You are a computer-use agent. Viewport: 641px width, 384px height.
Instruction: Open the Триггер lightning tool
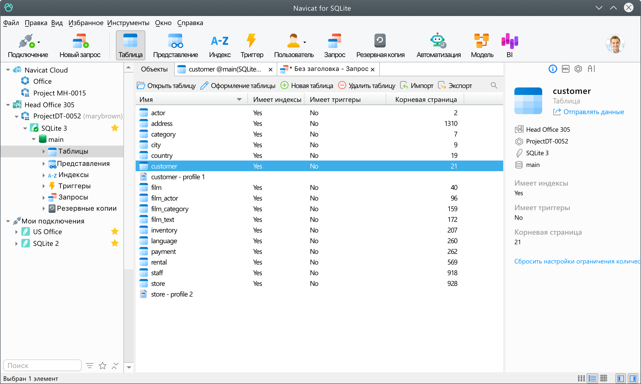(252, 46)
